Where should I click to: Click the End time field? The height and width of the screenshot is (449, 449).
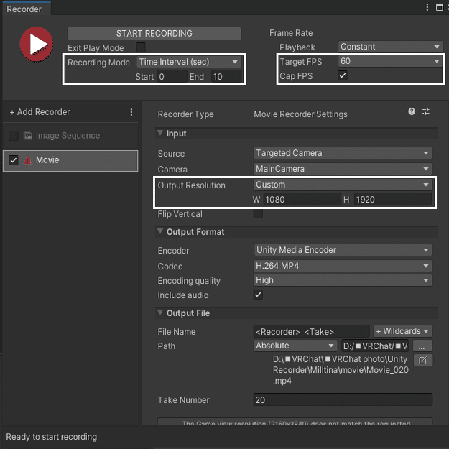[226, 77]
